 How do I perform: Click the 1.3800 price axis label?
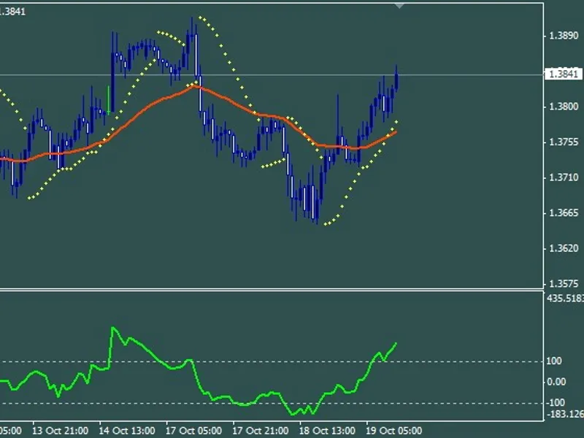564,107
